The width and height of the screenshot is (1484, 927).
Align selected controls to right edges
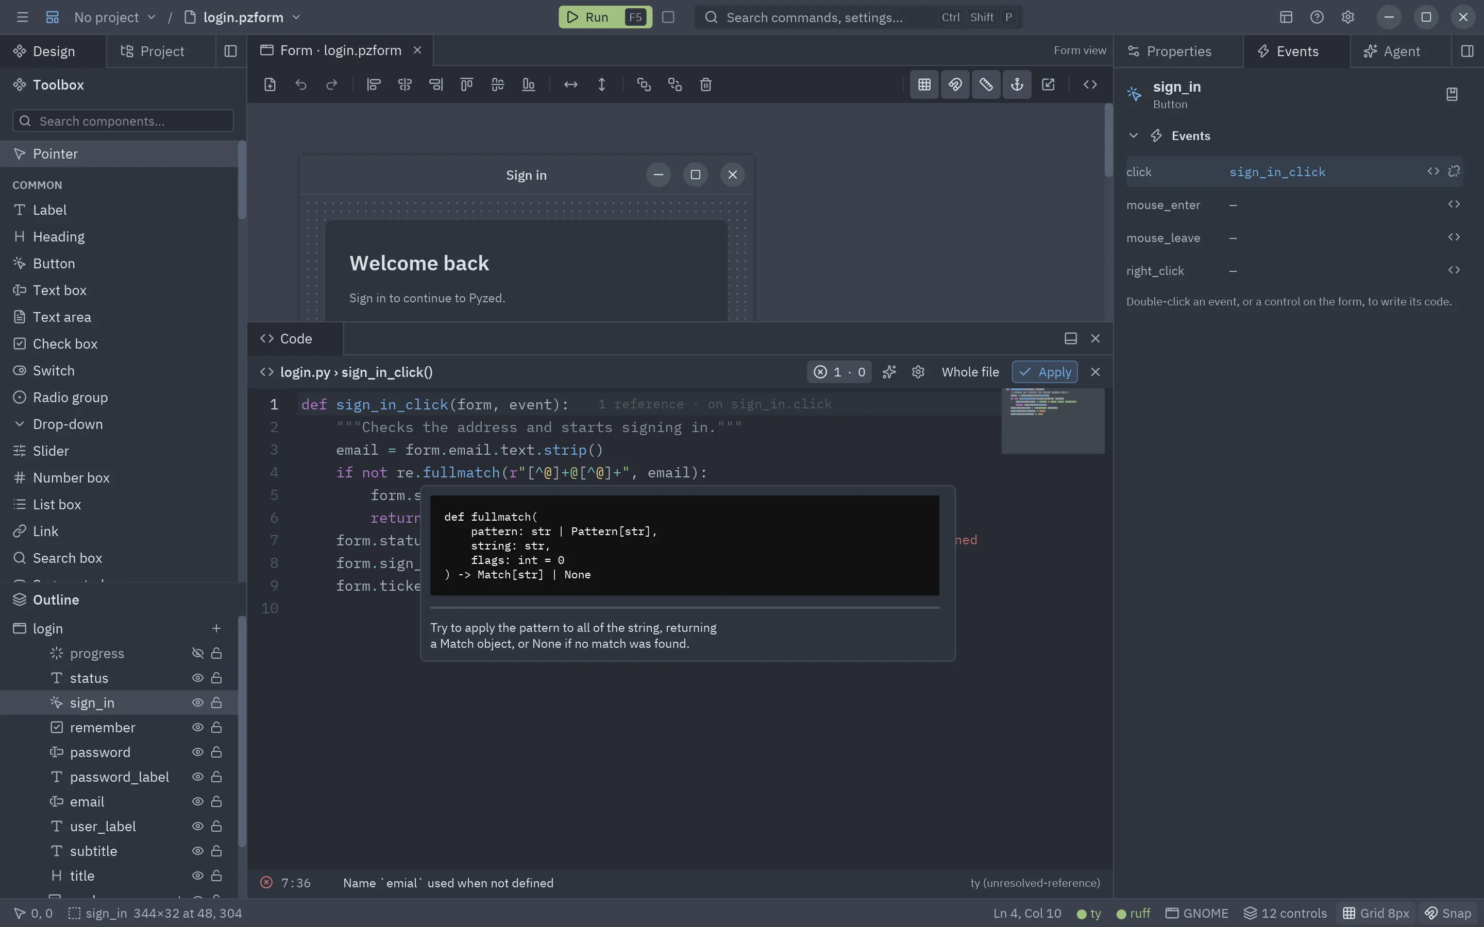(435, 84)
